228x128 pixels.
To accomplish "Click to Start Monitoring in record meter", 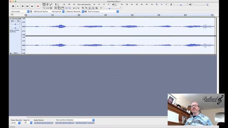I will coord(84,5).
